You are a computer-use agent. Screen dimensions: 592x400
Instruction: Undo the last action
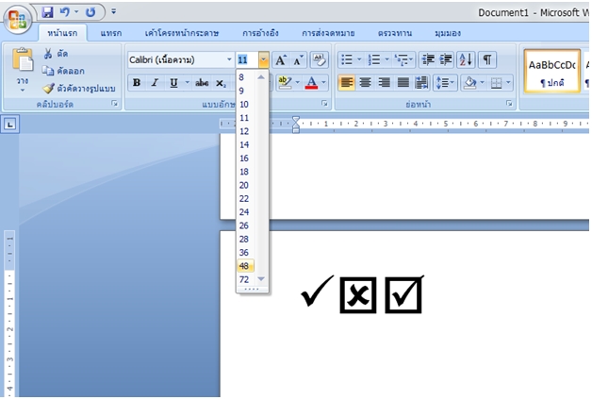(x=65, y=12)
